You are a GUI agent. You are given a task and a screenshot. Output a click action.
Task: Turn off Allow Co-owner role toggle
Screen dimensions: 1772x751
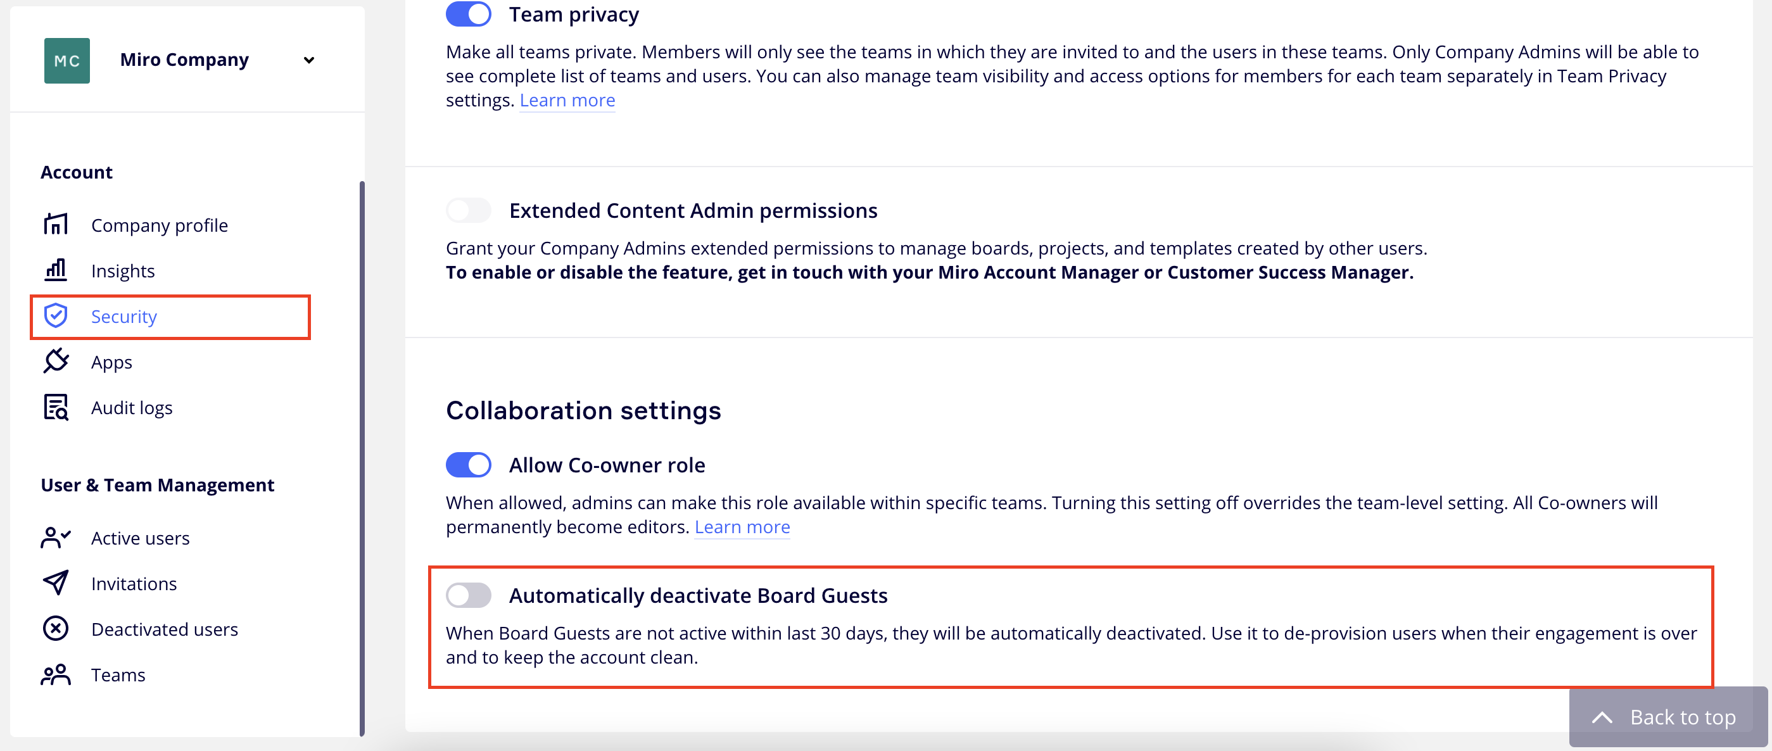coord(469,465)
